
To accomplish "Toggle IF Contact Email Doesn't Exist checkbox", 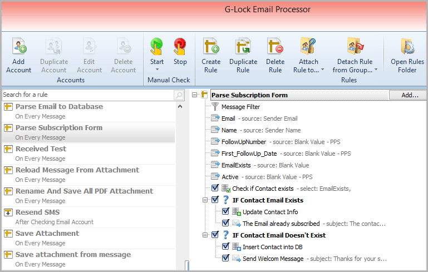I will tap(215, 235).
